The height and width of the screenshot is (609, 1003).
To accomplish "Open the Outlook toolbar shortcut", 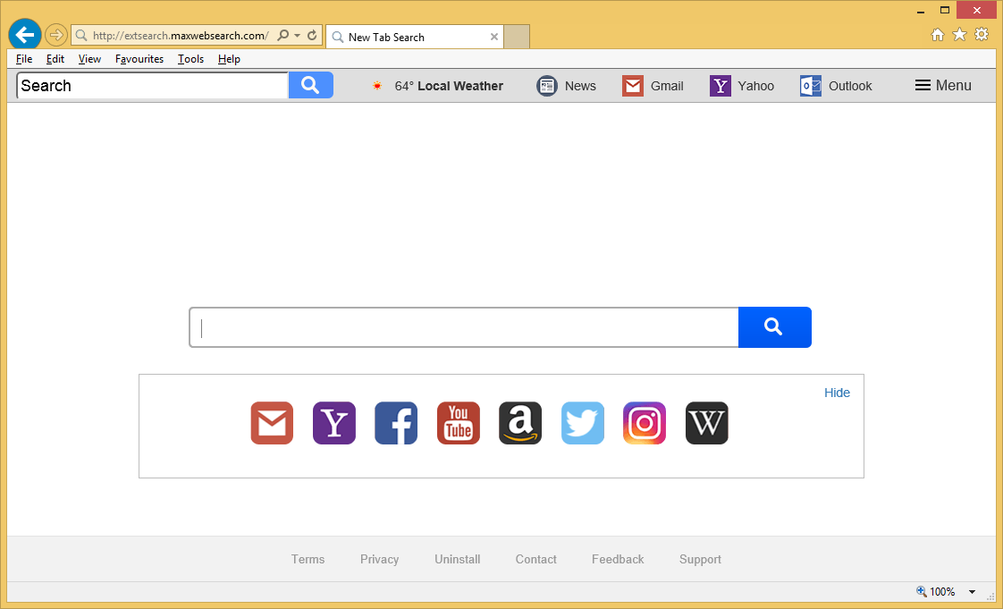I will (x=836, y=86).
